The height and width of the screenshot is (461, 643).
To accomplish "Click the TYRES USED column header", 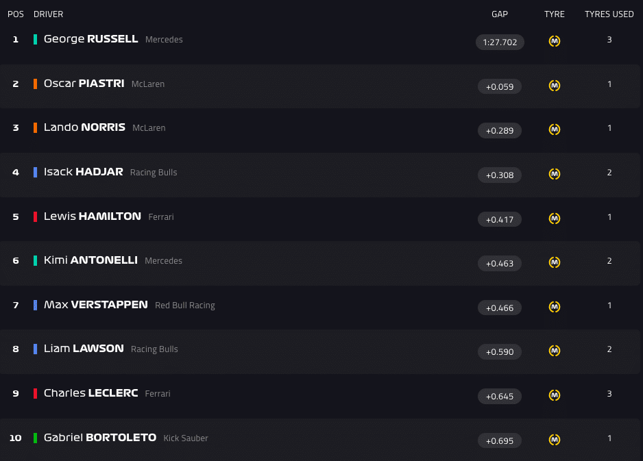I will 609,14.
